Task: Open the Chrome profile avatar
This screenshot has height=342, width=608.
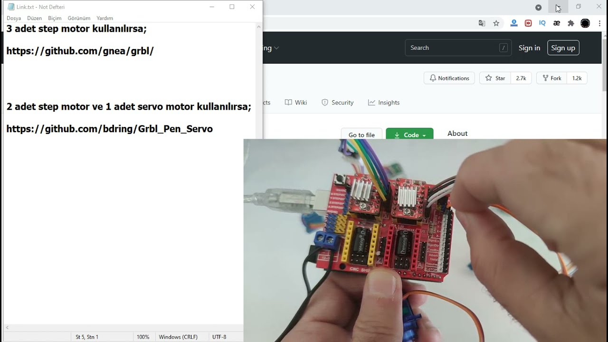Action: click(x=585, y=23)
